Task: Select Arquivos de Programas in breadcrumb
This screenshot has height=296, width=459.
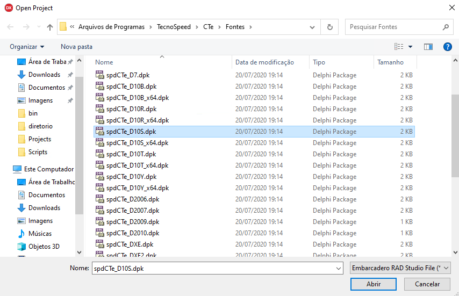Action: (111, 27)
